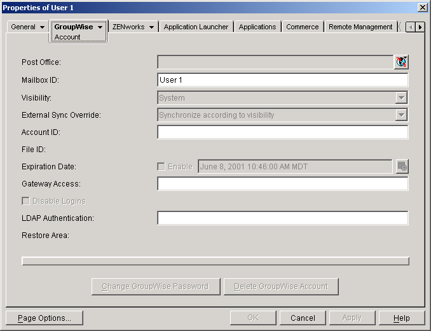Viewport: 431px width, 331px height.
Task: Expand the General tab dropdown arrow
Action: pyautogui.click(x=42, y=27)
